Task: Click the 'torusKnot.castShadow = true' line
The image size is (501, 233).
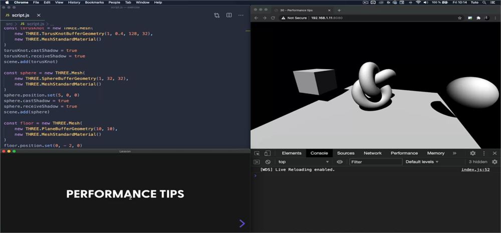Action: click(40, 50)
